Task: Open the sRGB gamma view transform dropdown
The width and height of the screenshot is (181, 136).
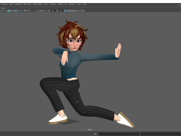Action: coord(75,11)
